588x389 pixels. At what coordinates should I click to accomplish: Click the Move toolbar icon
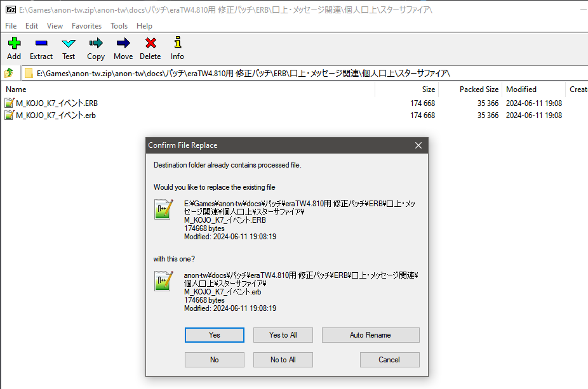coord(123,48)
